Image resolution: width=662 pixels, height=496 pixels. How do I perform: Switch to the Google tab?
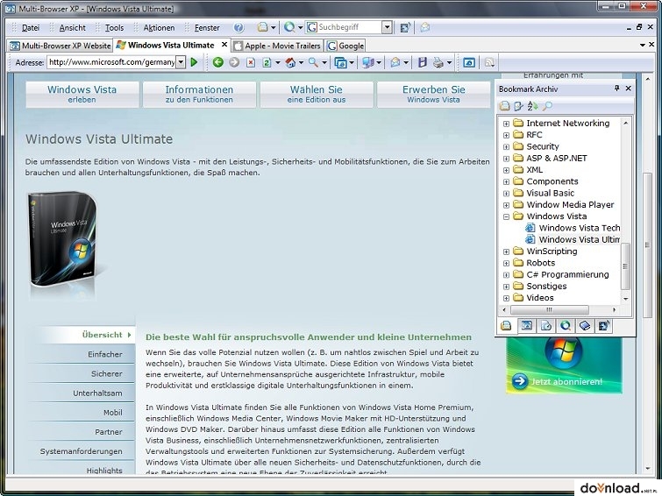345,46
